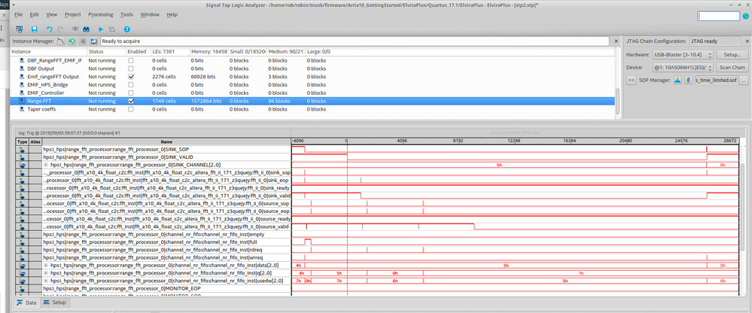Enable the DBF Output instance checkbox
Viewport: 752px width, 313px height.
132,68
